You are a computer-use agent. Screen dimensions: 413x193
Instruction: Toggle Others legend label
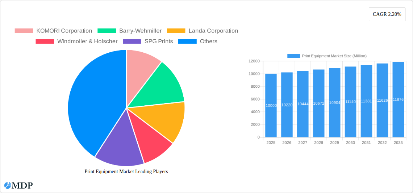pyautogui.click(x=209, y=41)
